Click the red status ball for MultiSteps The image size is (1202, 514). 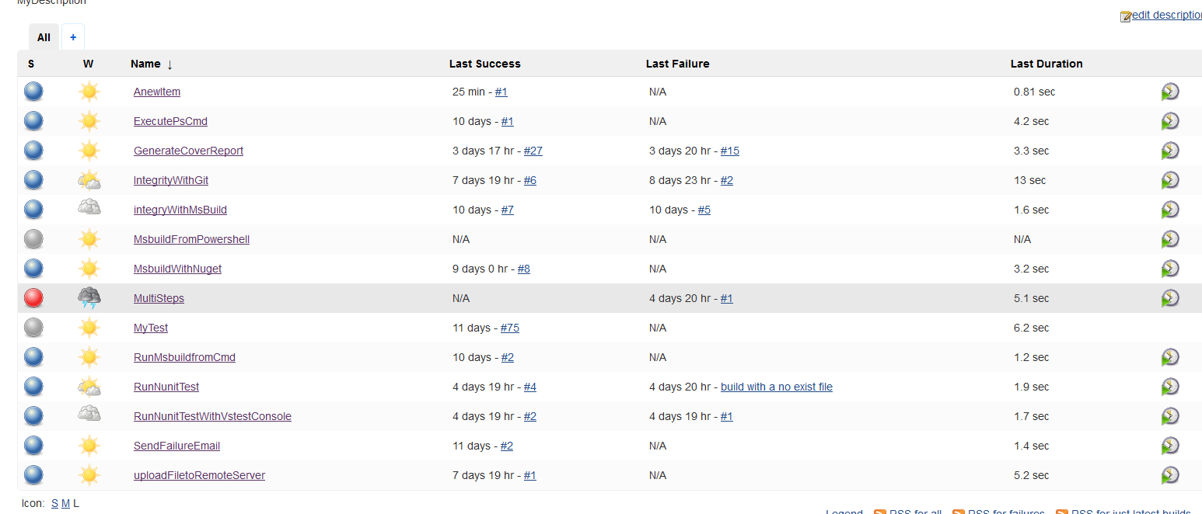[33, 298]
